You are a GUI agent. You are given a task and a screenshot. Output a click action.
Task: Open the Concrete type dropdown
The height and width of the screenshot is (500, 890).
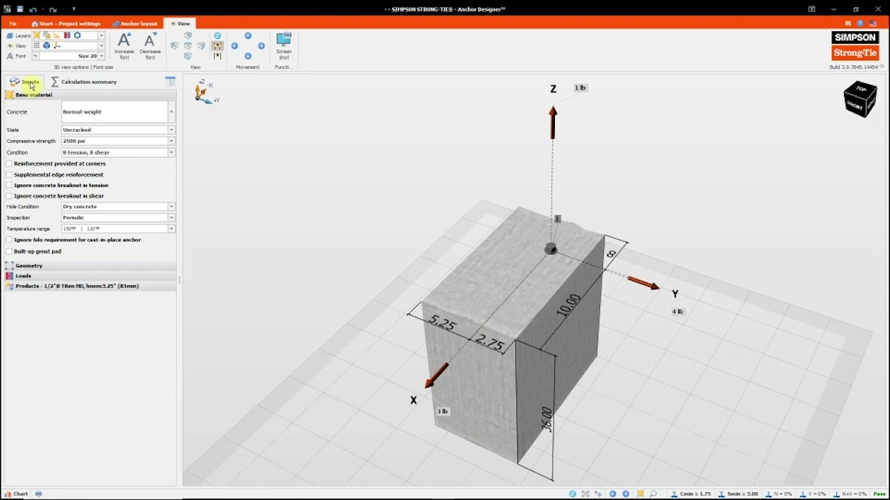click(x=171, y=112)
